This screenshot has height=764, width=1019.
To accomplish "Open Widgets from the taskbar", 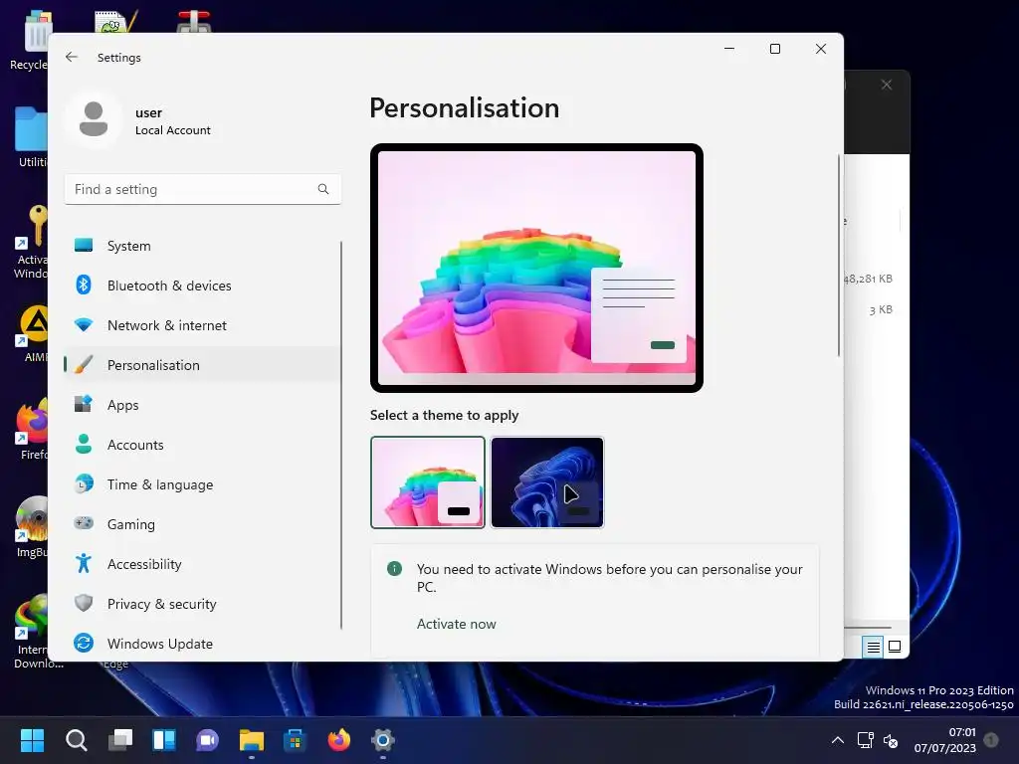I will point(164,740).
